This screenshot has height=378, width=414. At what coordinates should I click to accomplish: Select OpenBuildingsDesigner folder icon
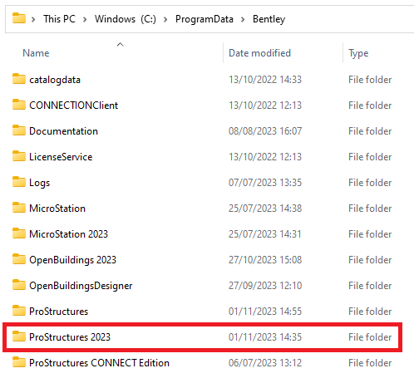19,285
